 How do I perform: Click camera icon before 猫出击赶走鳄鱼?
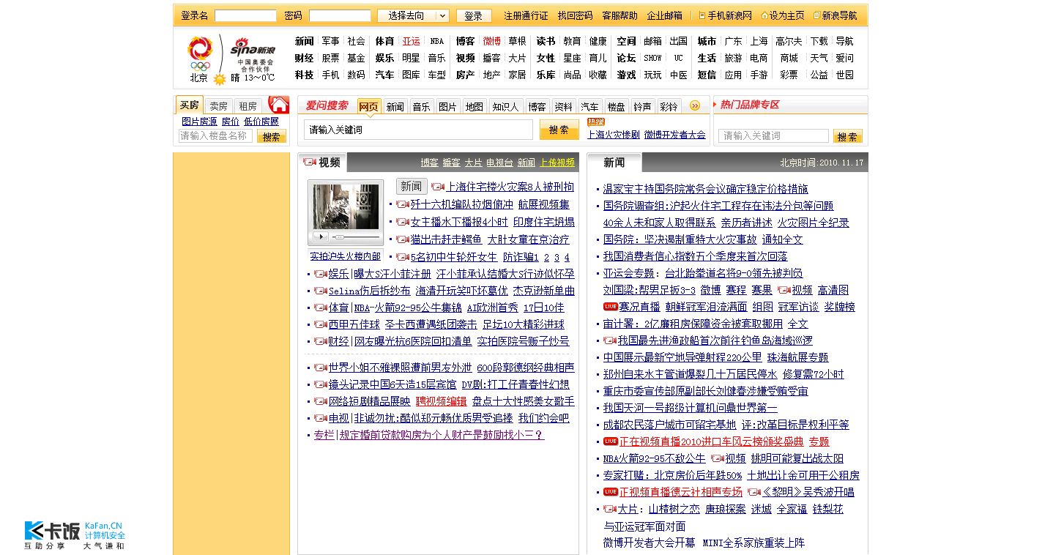click(402, 239)
